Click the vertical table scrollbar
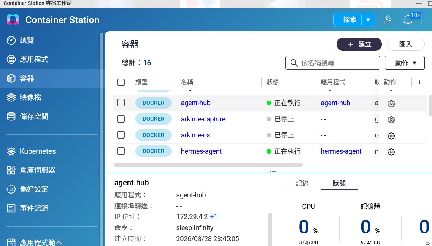 430,106
